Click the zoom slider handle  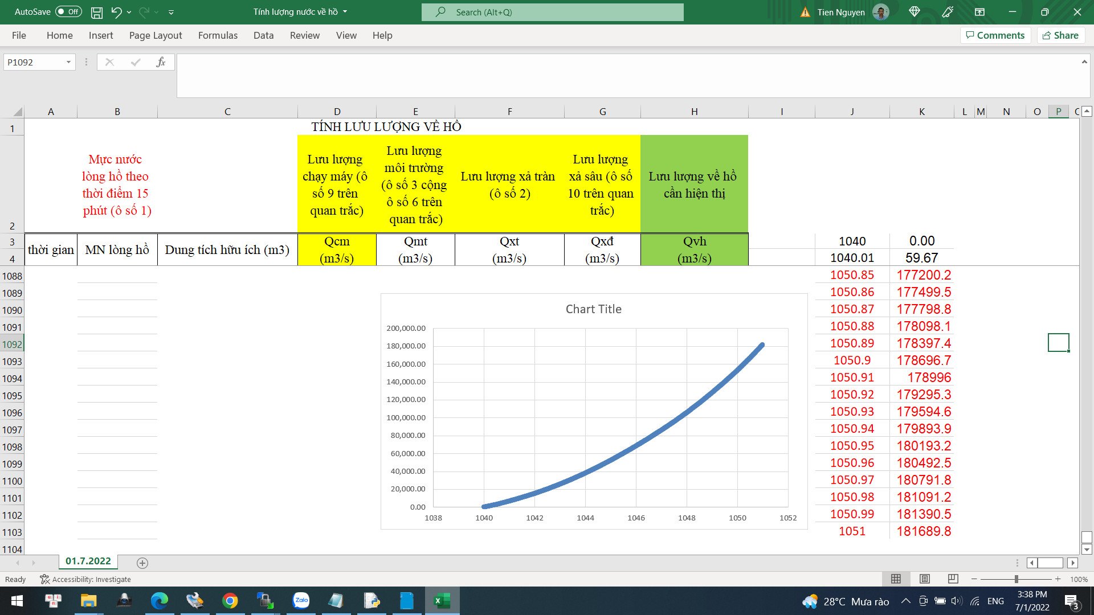(1016, 579)
